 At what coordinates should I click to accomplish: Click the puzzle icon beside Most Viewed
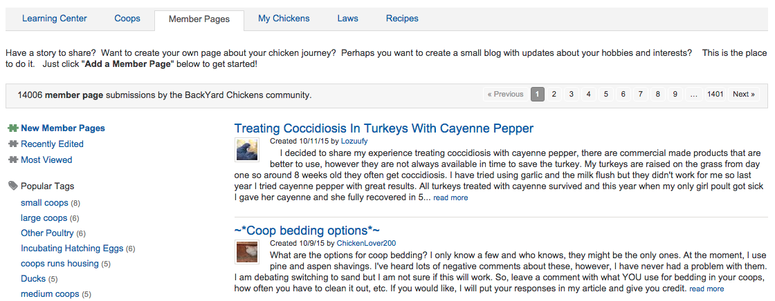tap(12, 160)
